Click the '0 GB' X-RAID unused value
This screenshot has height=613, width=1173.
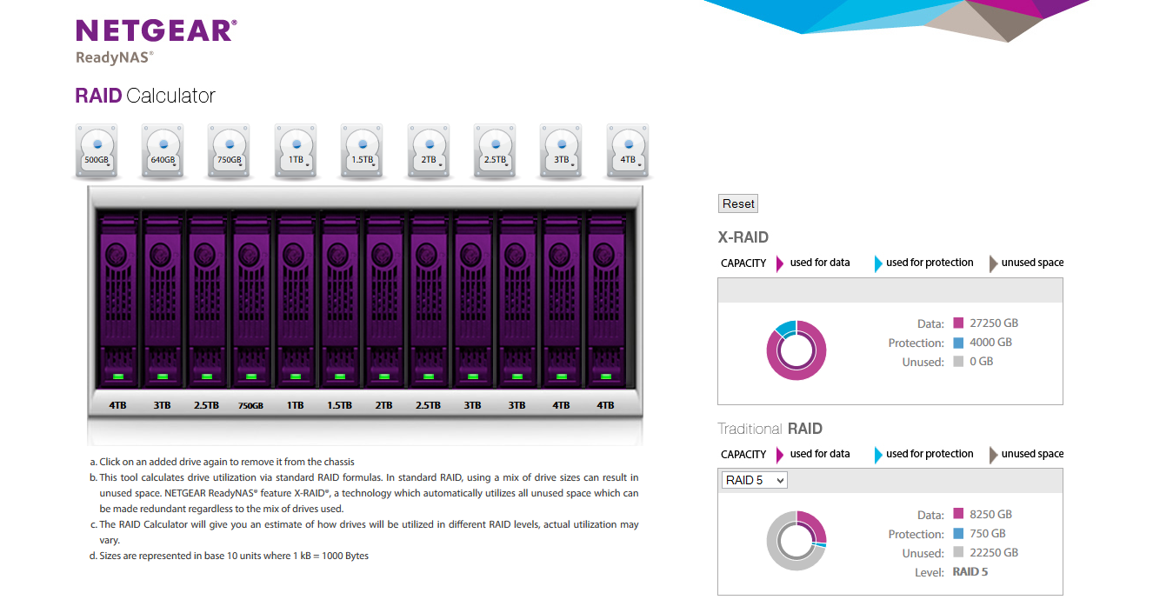[x=981, y=362]
